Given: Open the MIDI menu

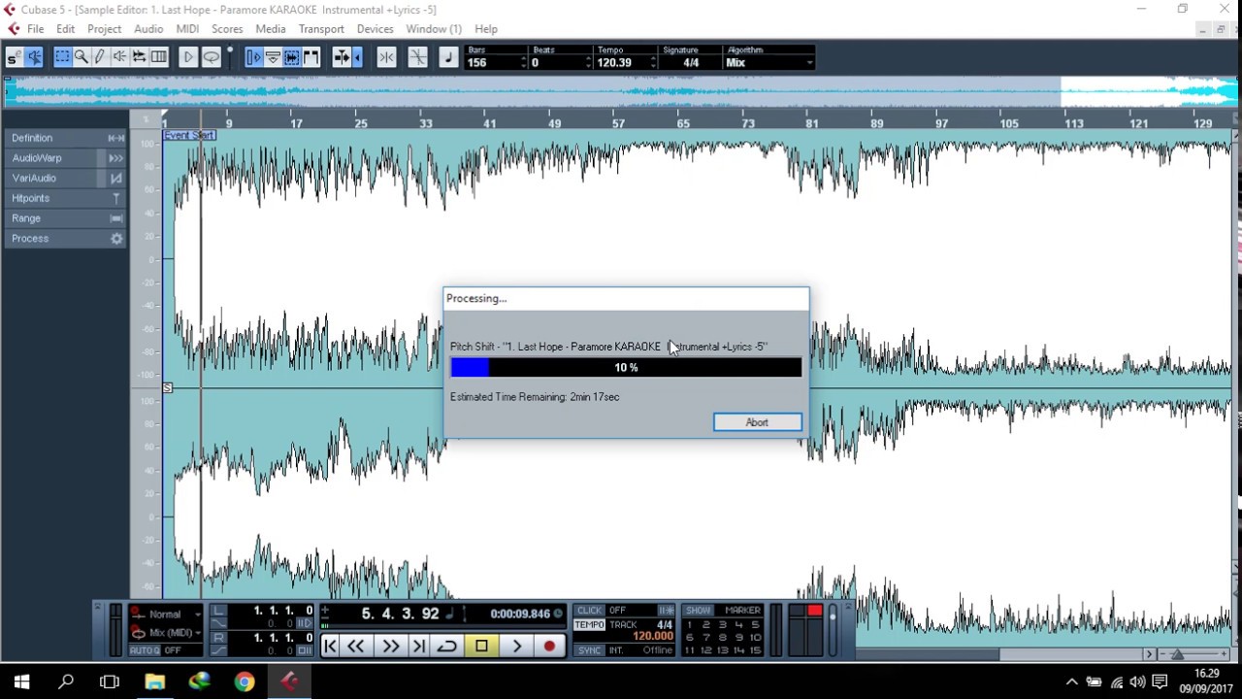Looking at the screenshot, I should (x=187, y=29).
